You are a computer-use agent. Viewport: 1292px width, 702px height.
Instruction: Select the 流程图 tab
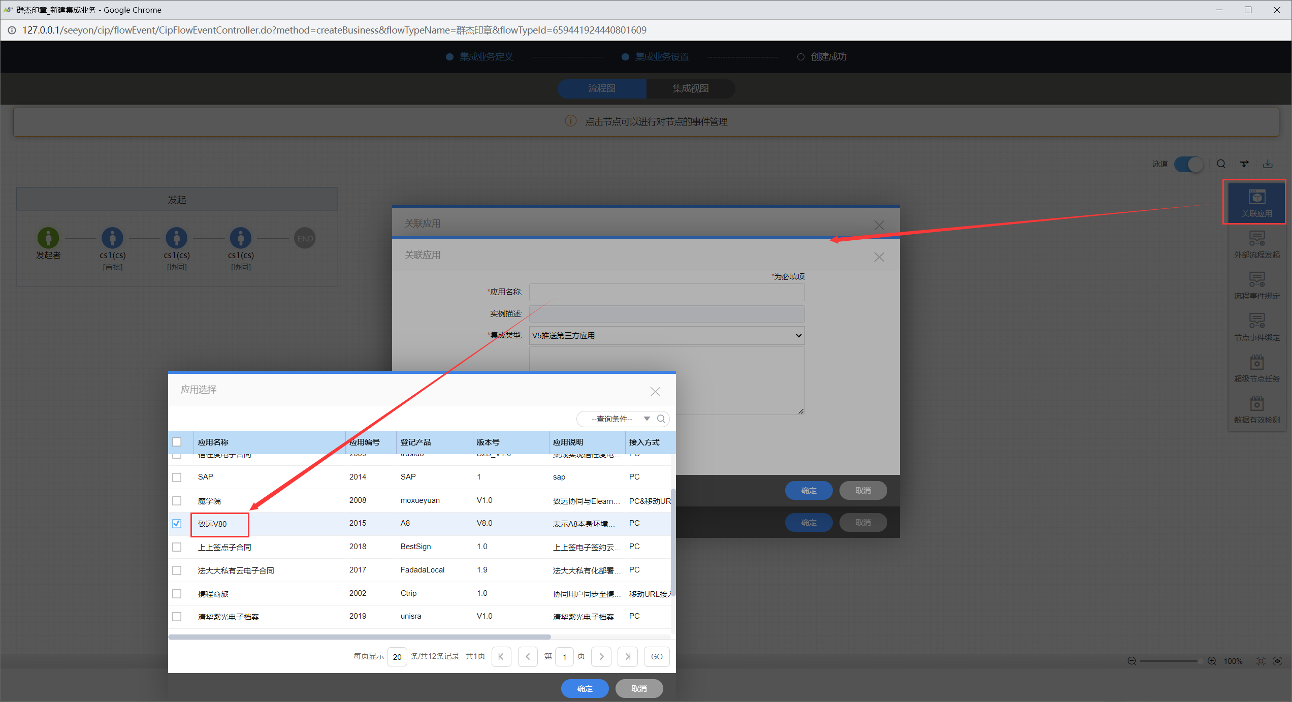tap(602, 88)
